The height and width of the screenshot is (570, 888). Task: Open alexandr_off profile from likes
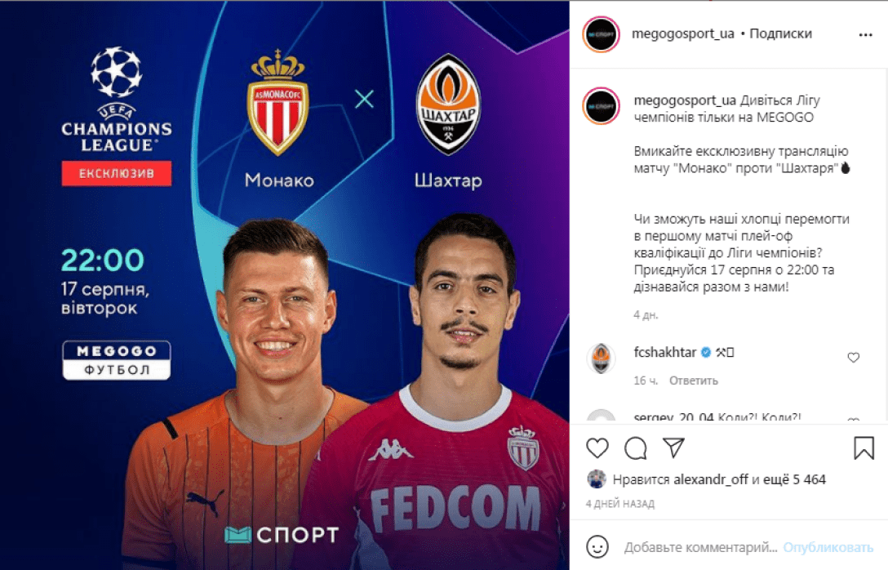click(x=711, y=479)
